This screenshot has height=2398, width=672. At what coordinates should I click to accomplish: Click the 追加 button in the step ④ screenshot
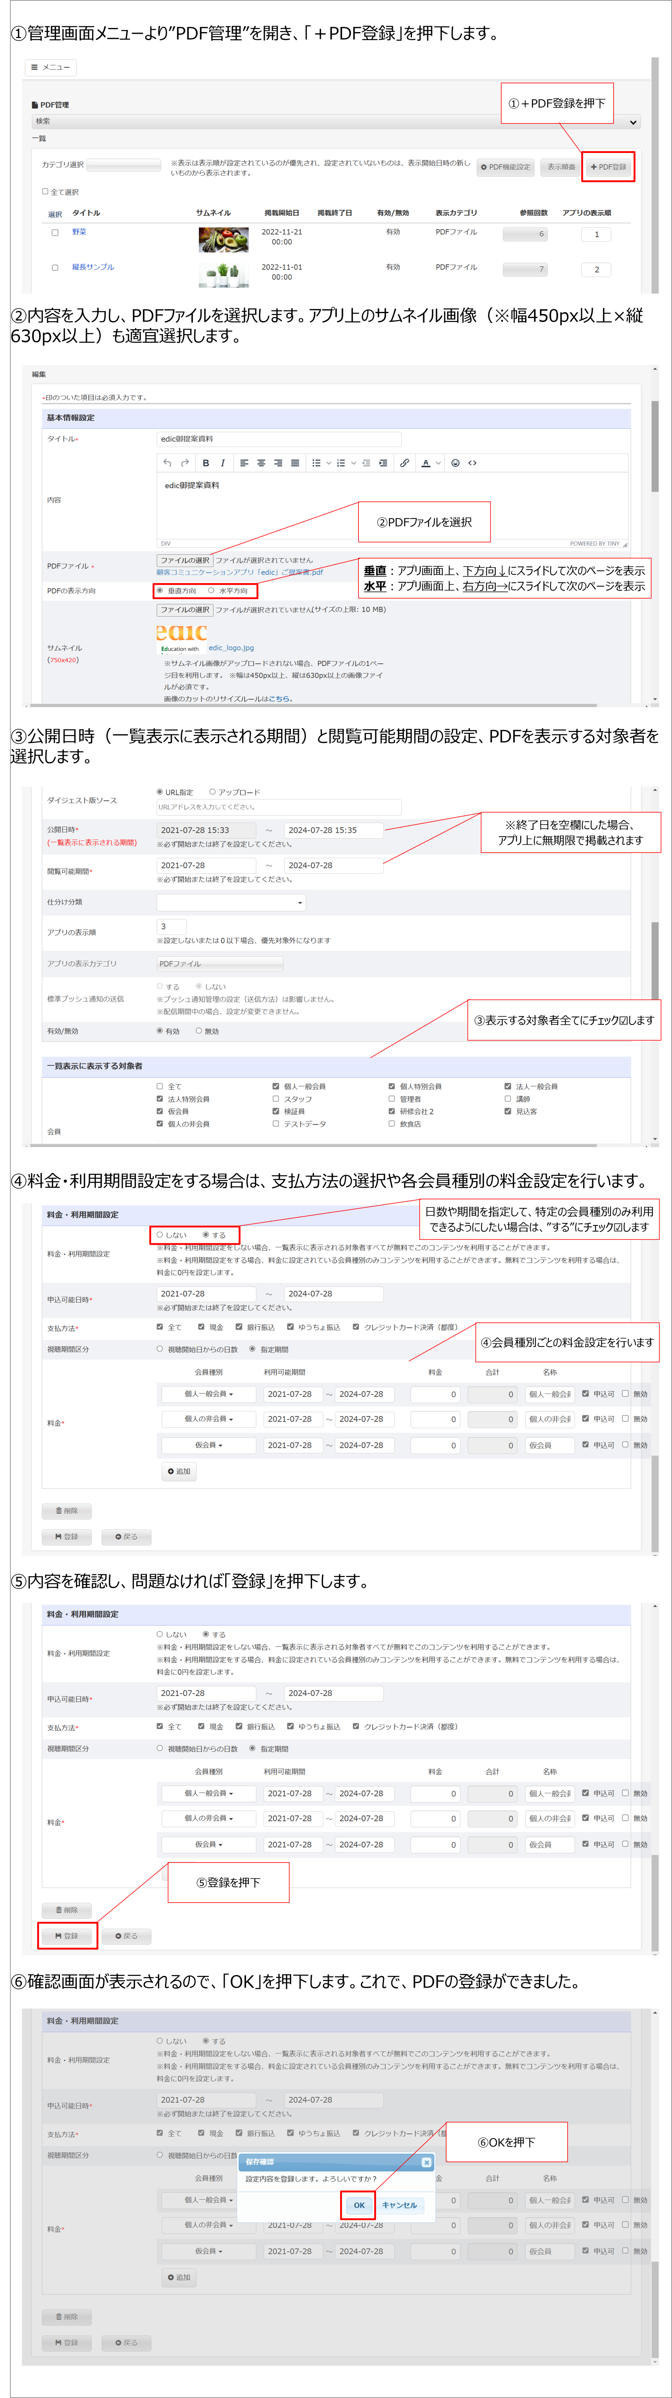(x=178, y=1471)
